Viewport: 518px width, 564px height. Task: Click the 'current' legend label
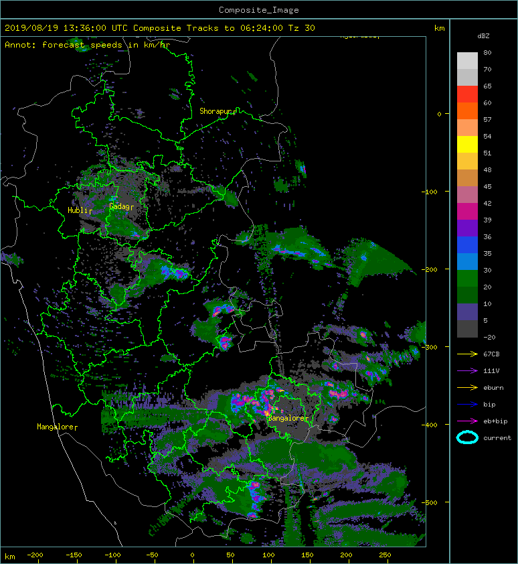[x=497, y=438]
